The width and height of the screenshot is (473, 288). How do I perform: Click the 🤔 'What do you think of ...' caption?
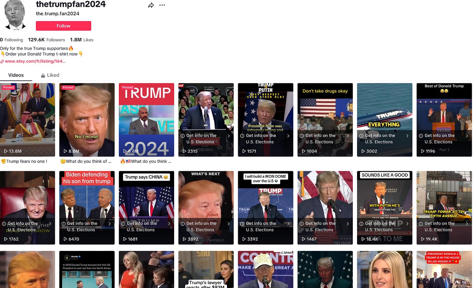pyautogui.click(x=86, y=161)
